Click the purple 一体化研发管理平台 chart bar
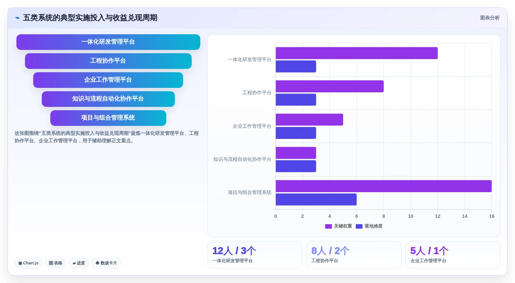This screenshot has width=515, height=283. (357, 53)
